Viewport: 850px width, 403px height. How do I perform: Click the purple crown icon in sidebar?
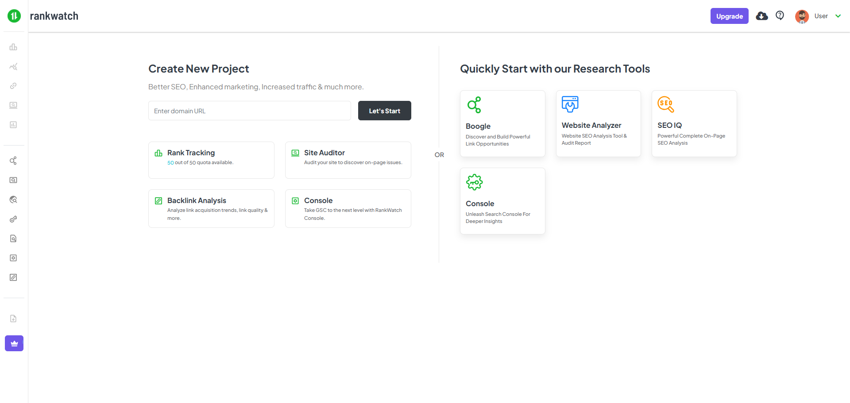point(14,343)
